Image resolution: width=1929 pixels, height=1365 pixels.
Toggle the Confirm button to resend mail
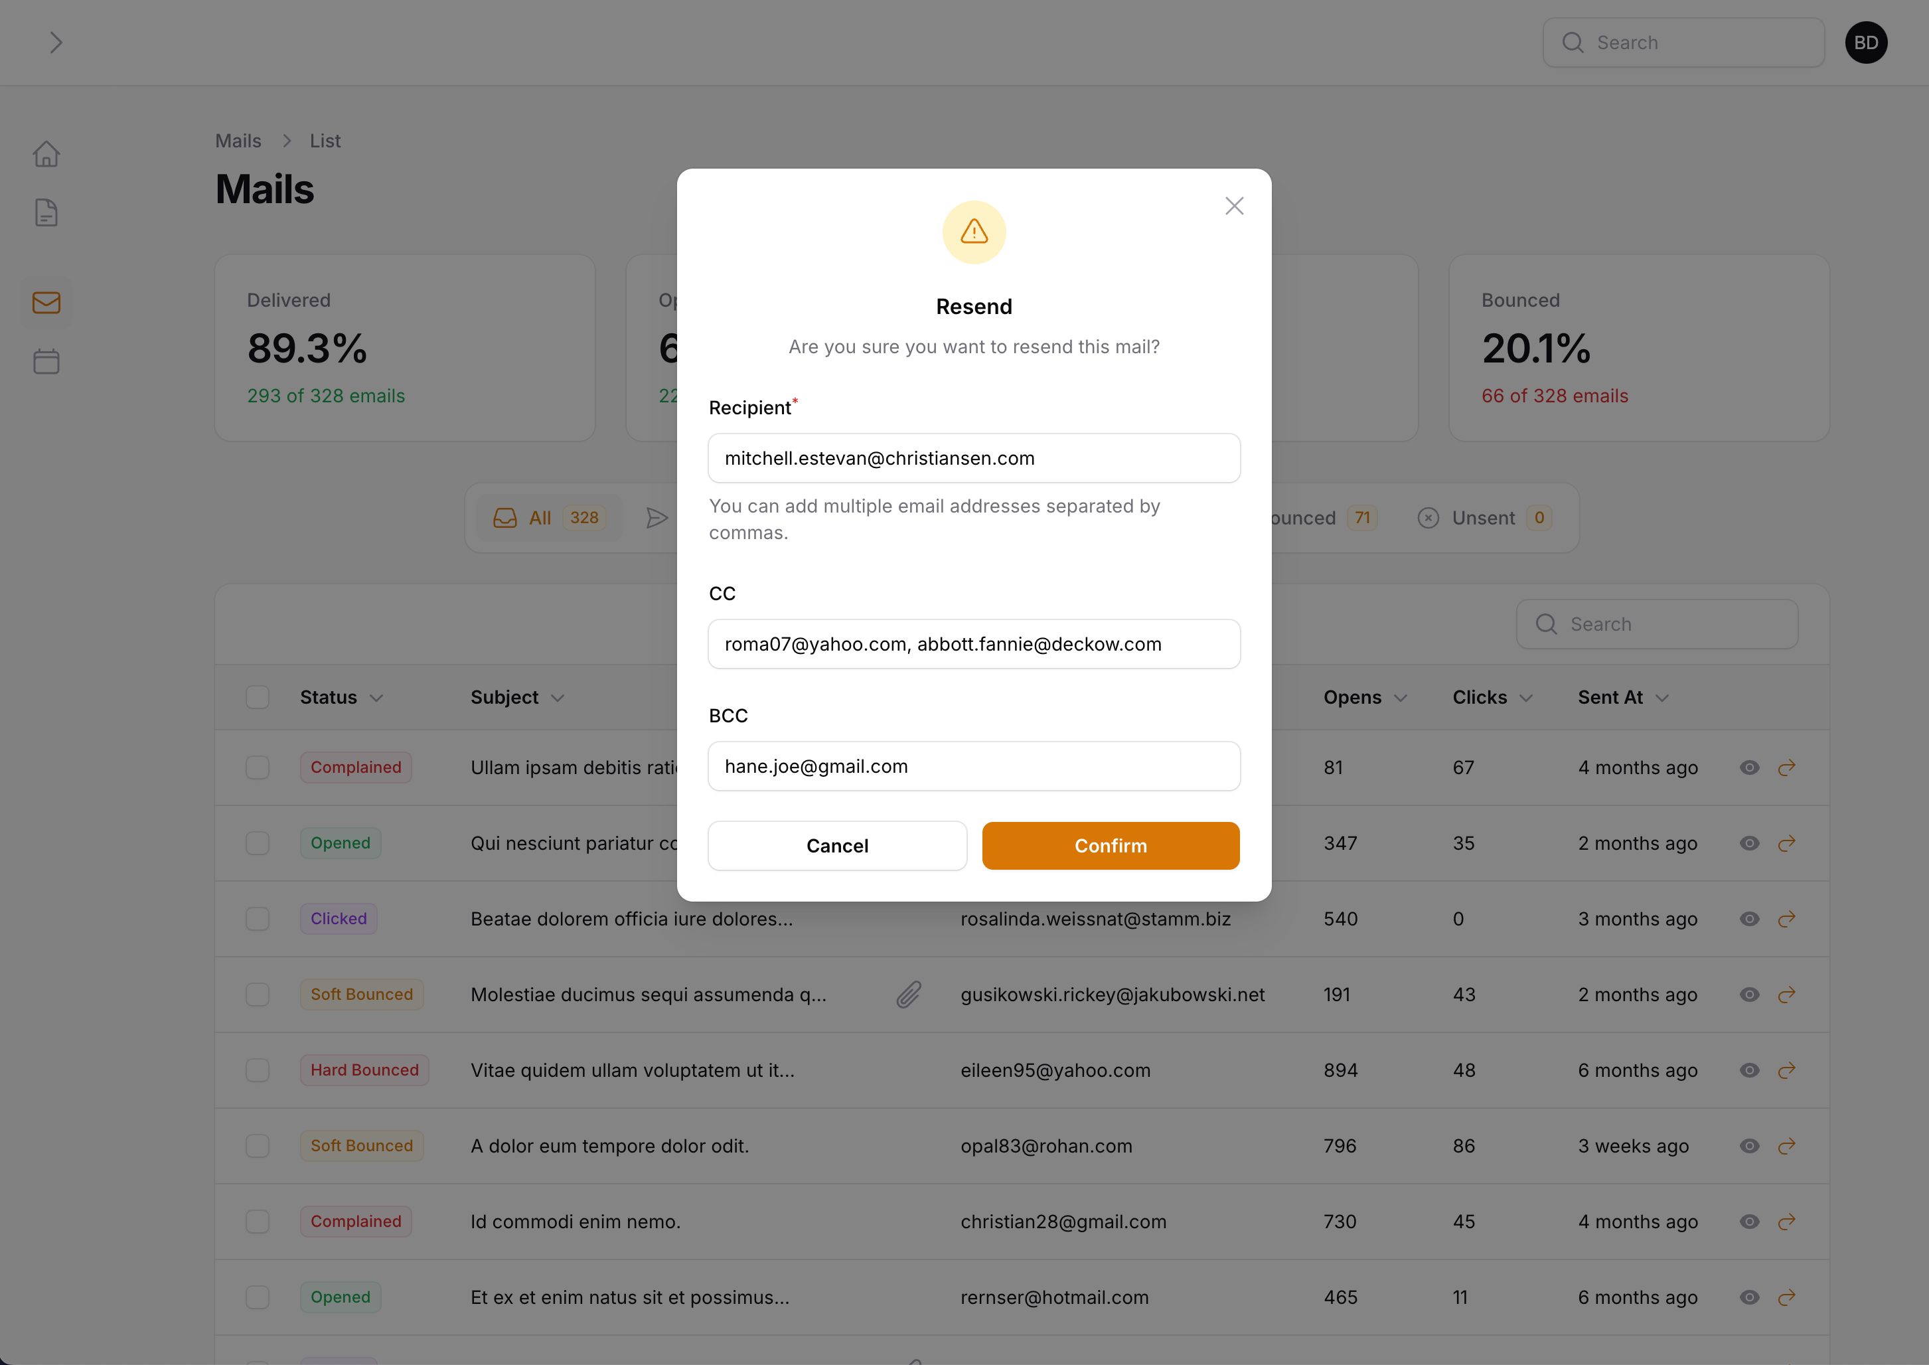coord(1111,845)
